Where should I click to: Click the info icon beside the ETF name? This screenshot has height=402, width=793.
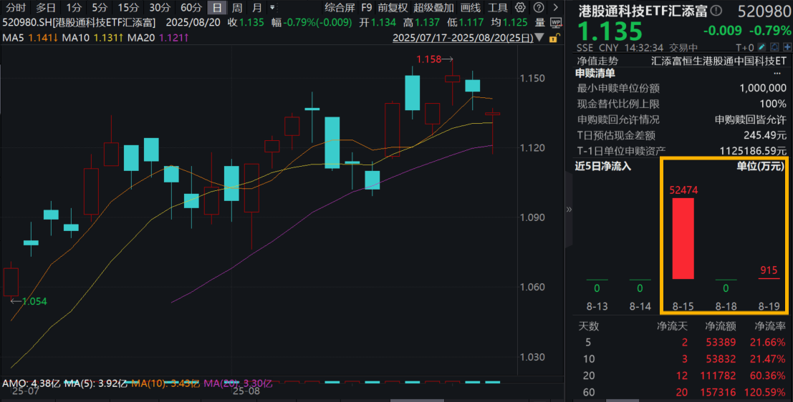click(x=717, y=11)
